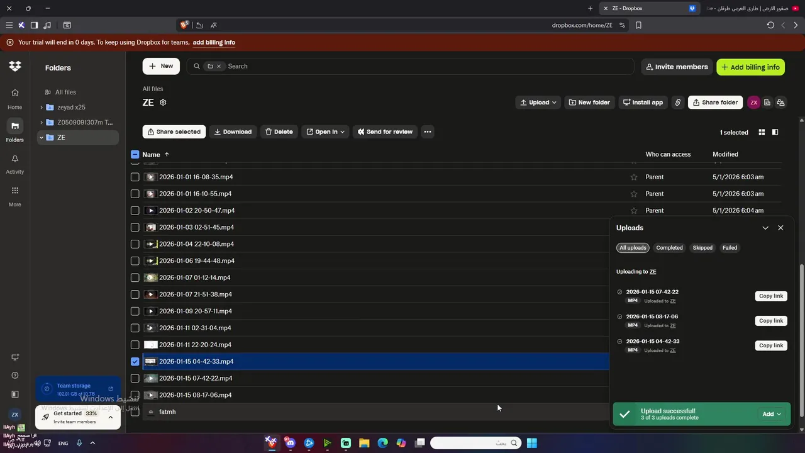Copy folder link using the chain icon
Image resolution: width=805 pixels, height=453 pixels.
(677, 103)
